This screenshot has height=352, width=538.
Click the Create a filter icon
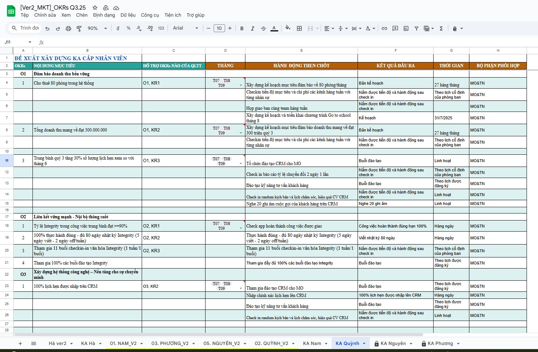pos(416,28)
